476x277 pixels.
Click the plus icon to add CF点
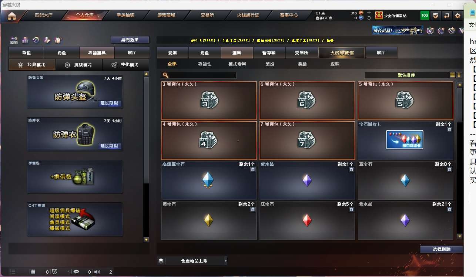pos(369,13)
